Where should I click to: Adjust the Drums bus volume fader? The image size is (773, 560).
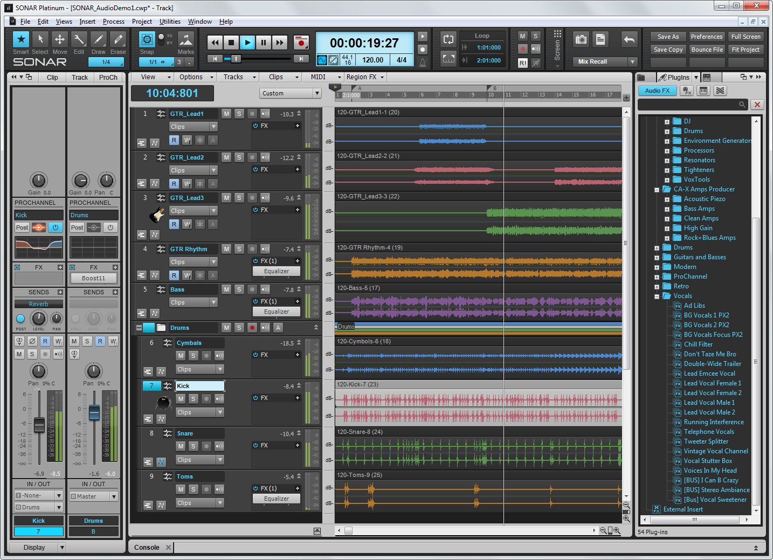(94, 413)
